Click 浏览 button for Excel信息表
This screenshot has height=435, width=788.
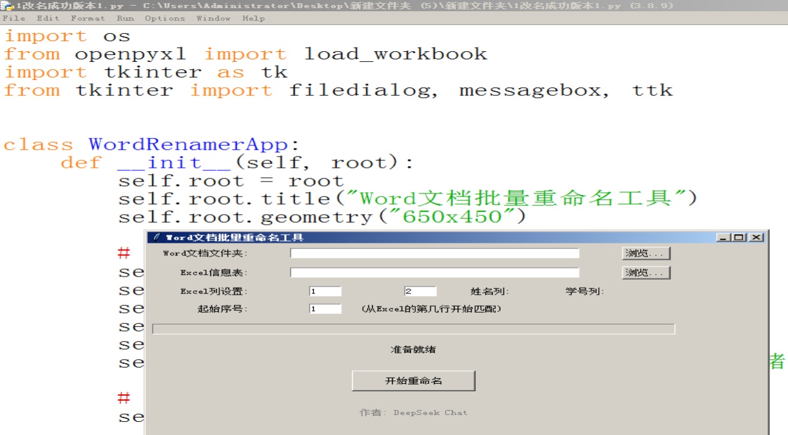click(646, 273)
